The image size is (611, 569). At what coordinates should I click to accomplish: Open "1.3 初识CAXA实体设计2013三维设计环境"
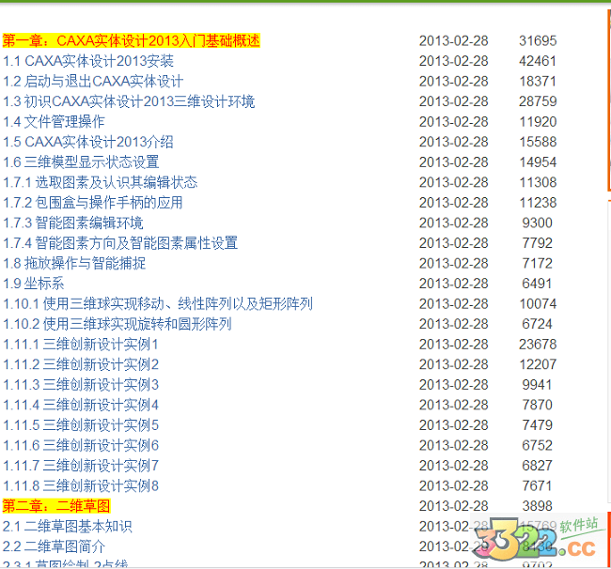coord(129,101)
